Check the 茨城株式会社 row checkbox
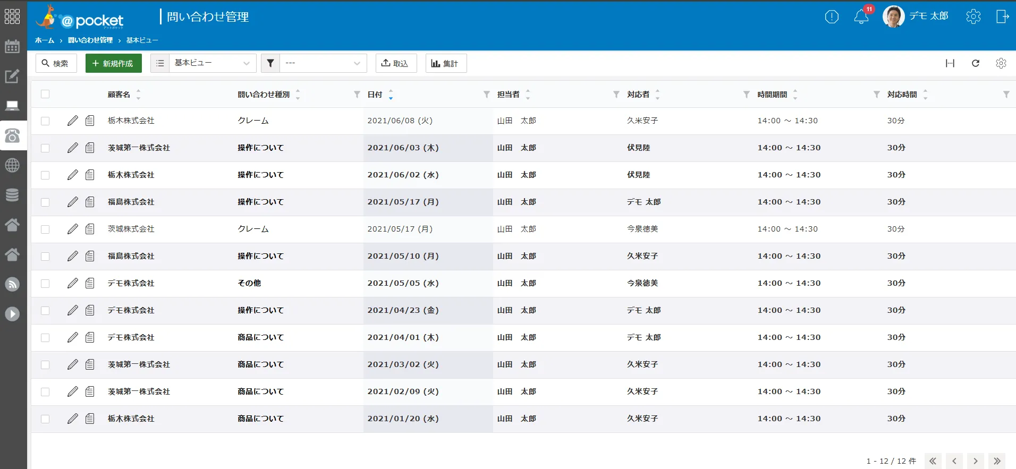The width and height of the screenshot is (1016, 469). coord(45,229)
